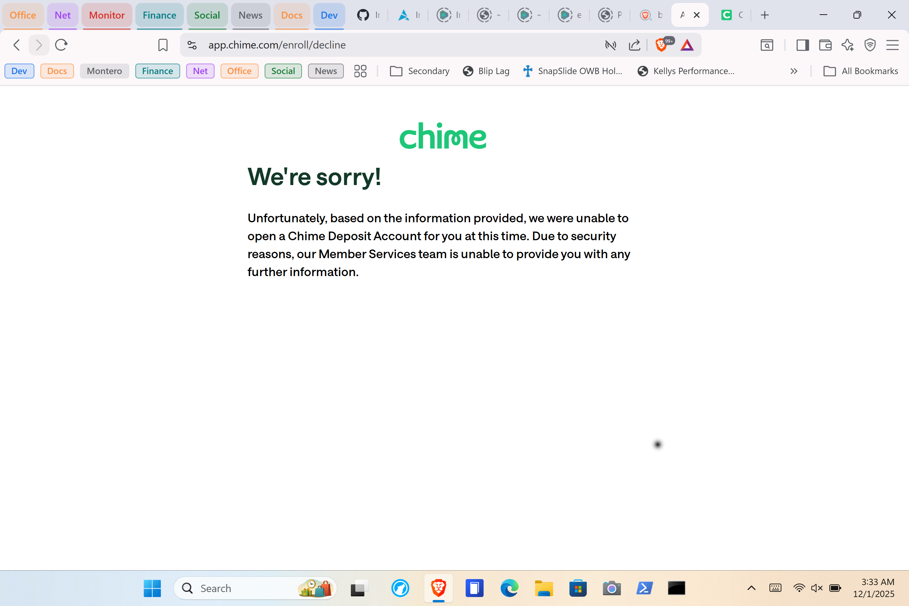The image size is (909, 606).
Task: Click the Brave VPN shield icon
Action: click(x=869, y=45)
